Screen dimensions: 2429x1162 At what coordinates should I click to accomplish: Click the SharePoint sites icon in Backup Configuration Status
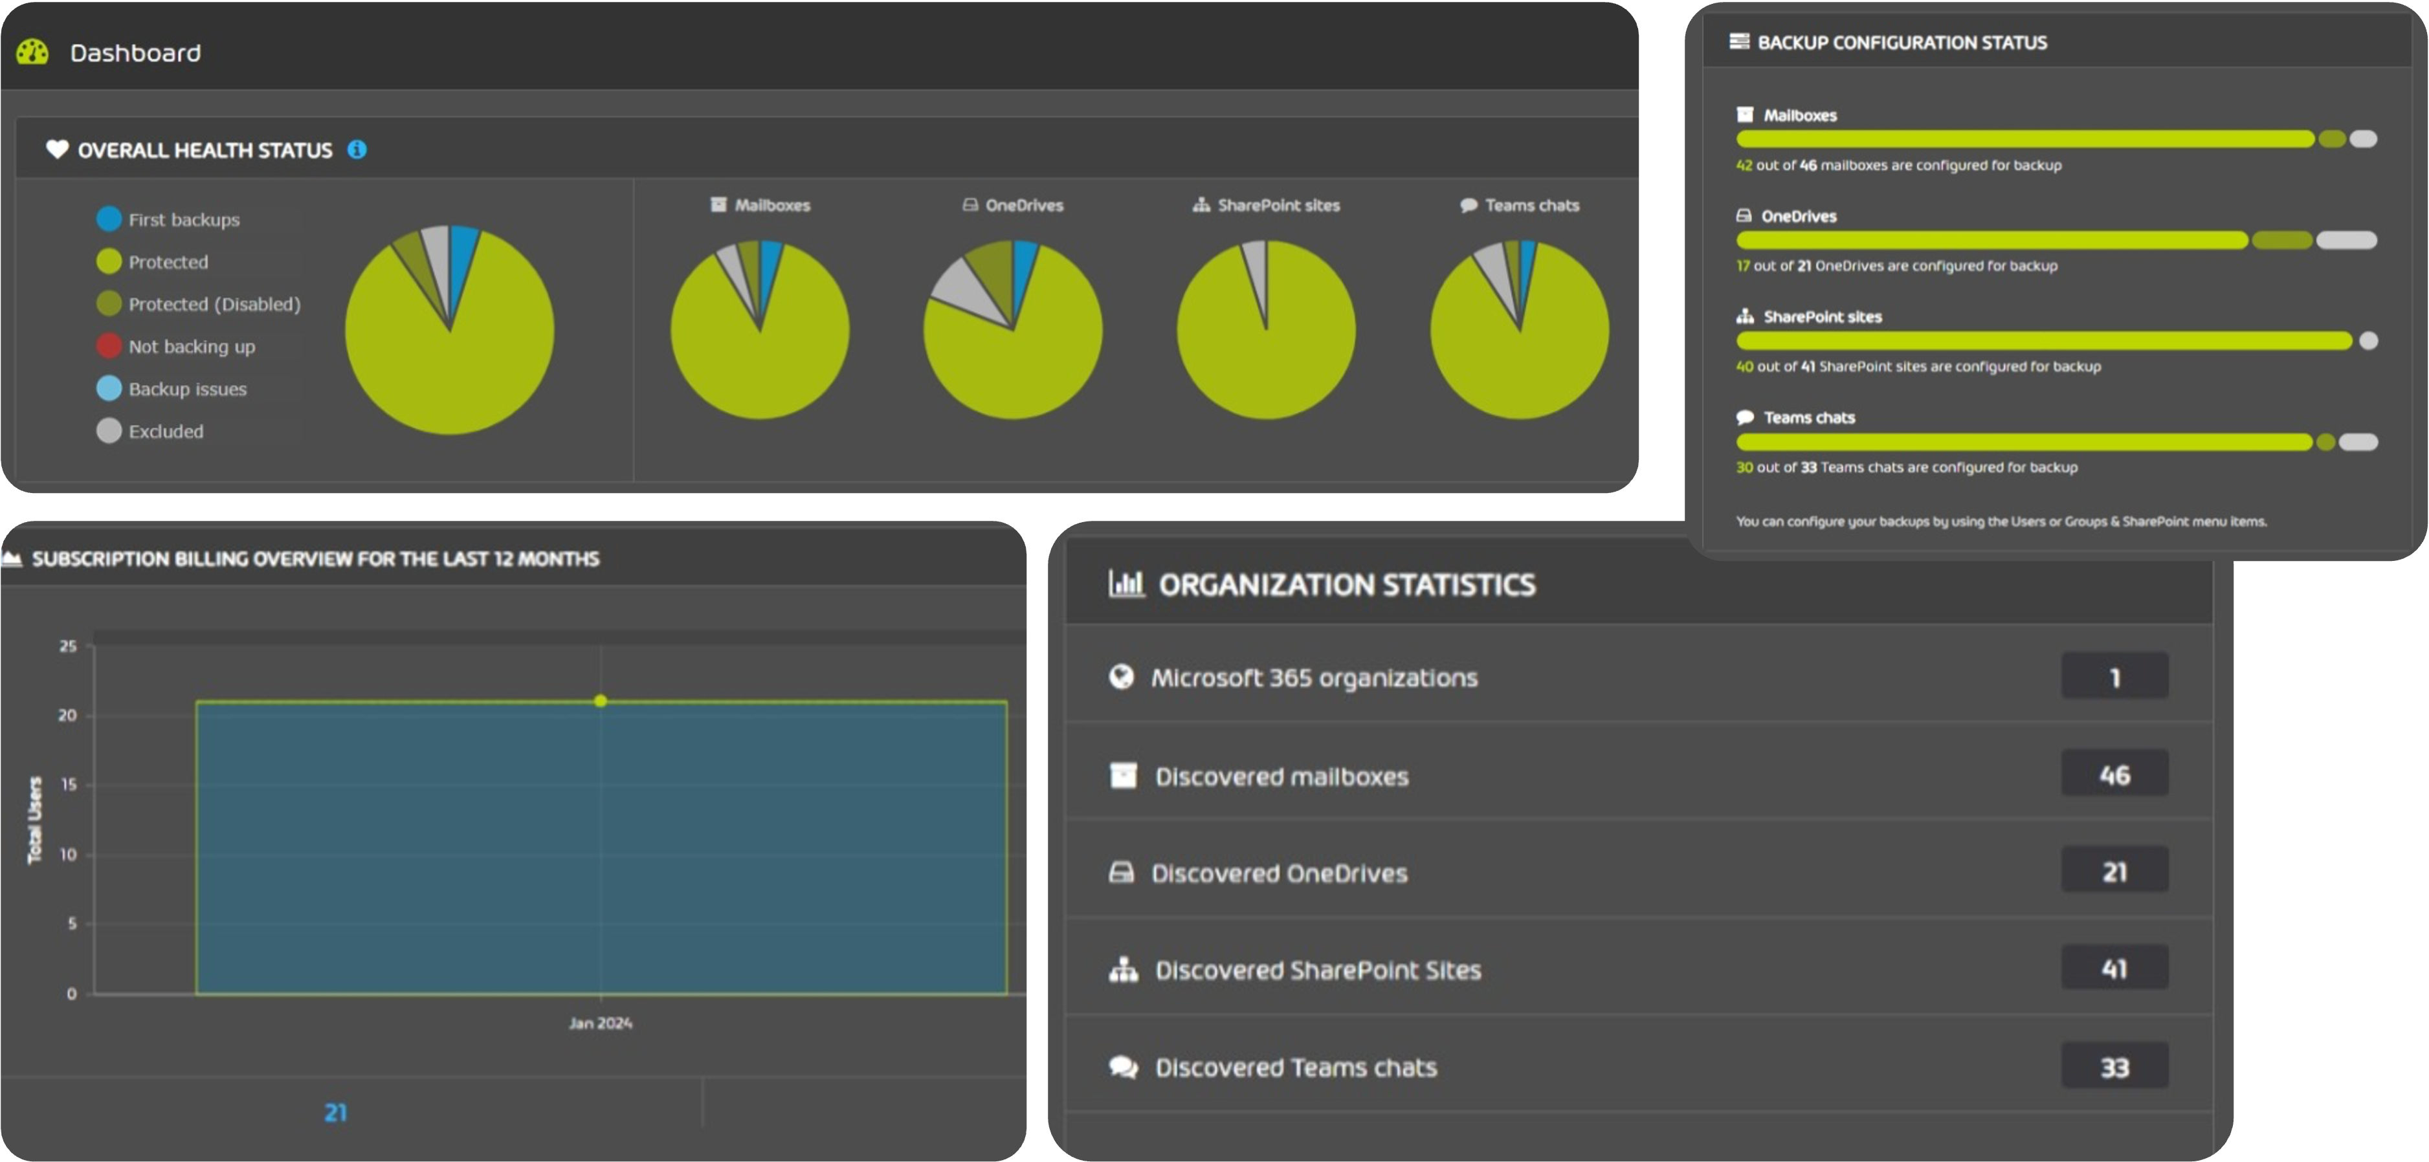[1746, 316]
